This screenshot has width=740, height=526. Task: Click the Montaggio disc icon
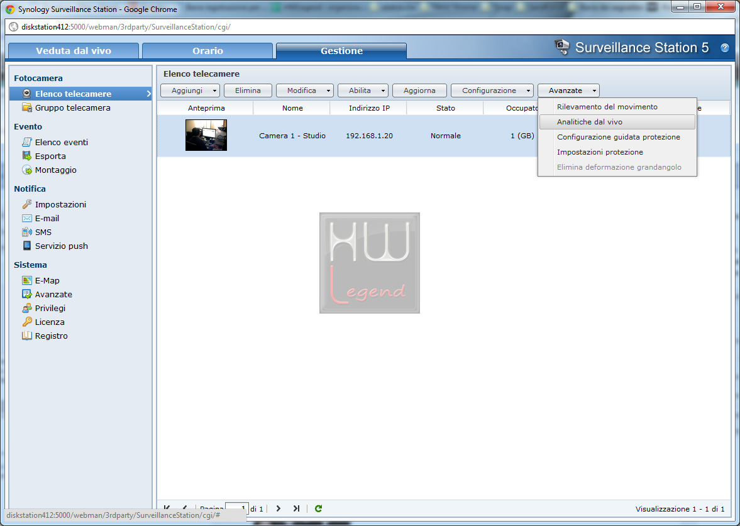pos(27,170)
